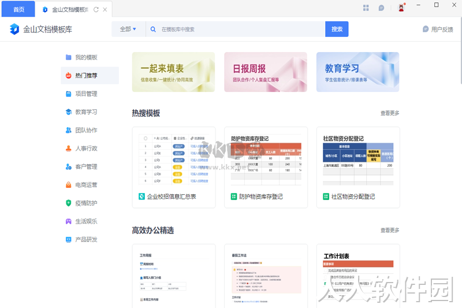Select 项目管理 category label
This screenshot has width=462, height=308.
pos(86,94)
